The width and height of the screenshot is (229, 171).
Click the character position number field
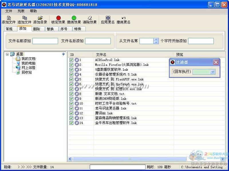[147, 41]
